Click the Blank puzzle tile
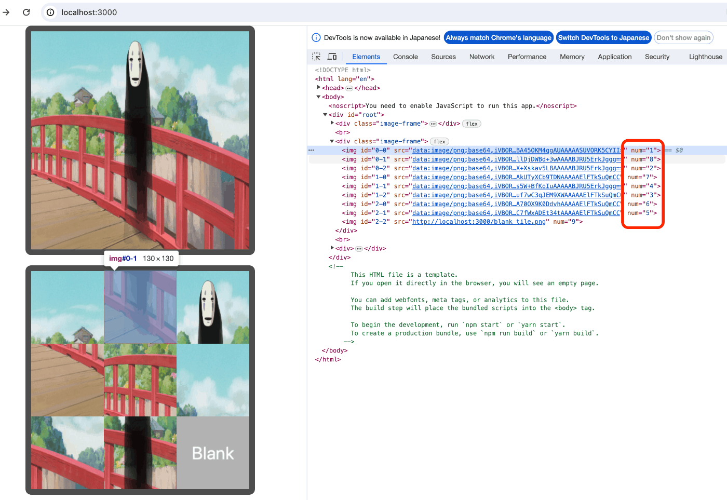This screenshot has width=727, height=500. point(213,453)
